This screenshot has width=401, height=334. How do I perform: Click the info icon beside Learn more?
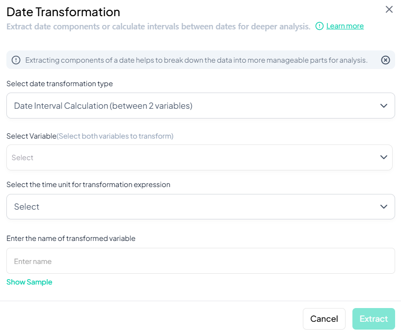point(320,26)
